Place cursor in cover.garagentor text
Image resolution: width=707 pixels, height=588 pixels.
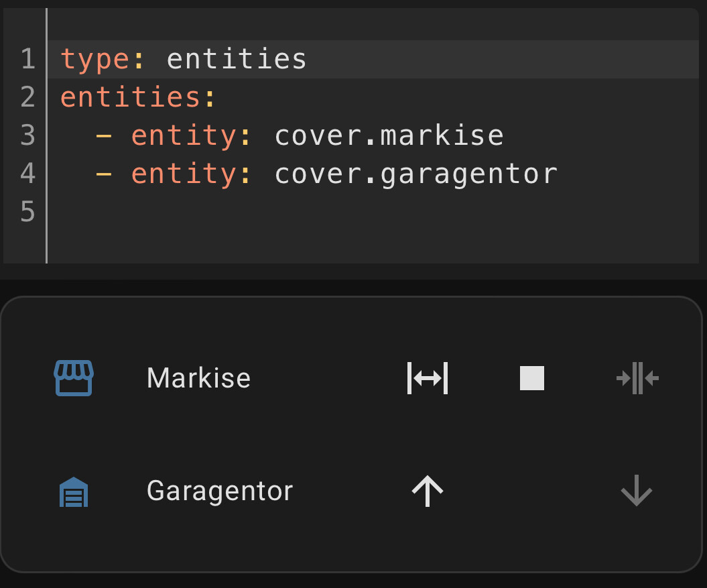tap(415, 174)
